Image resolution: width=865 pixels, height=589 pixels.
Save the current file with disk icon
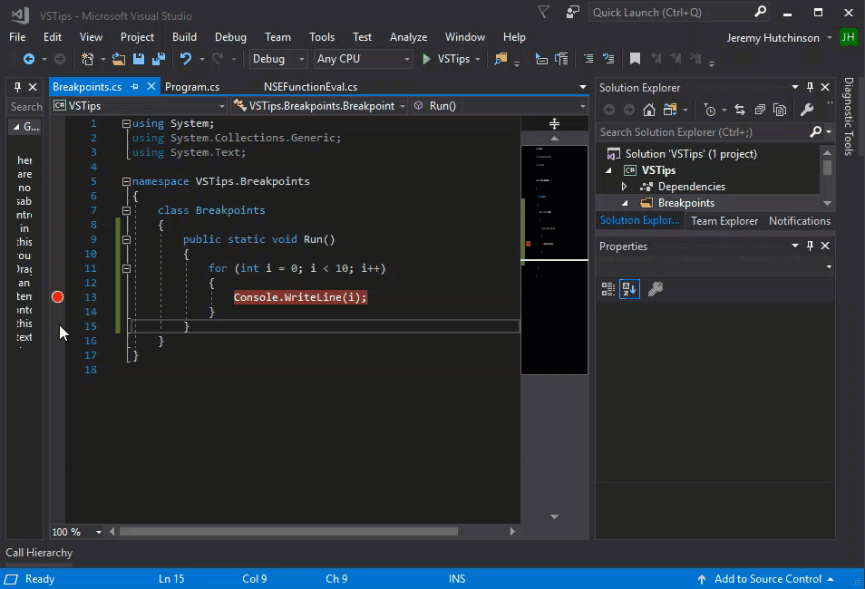point(139,59)
